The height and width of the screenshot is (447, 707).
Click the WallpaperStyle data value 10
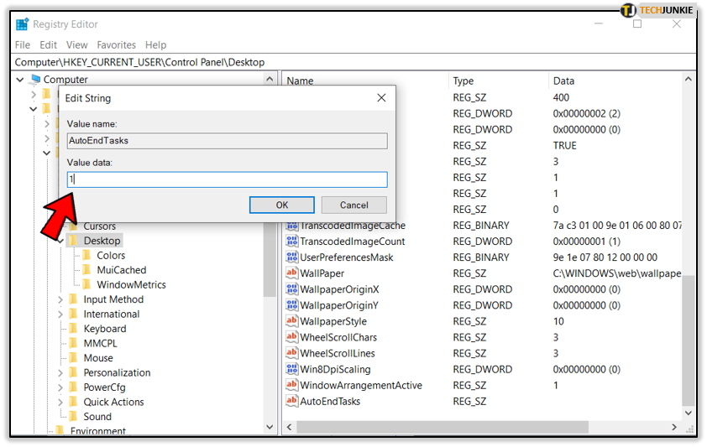click(558, 321)
